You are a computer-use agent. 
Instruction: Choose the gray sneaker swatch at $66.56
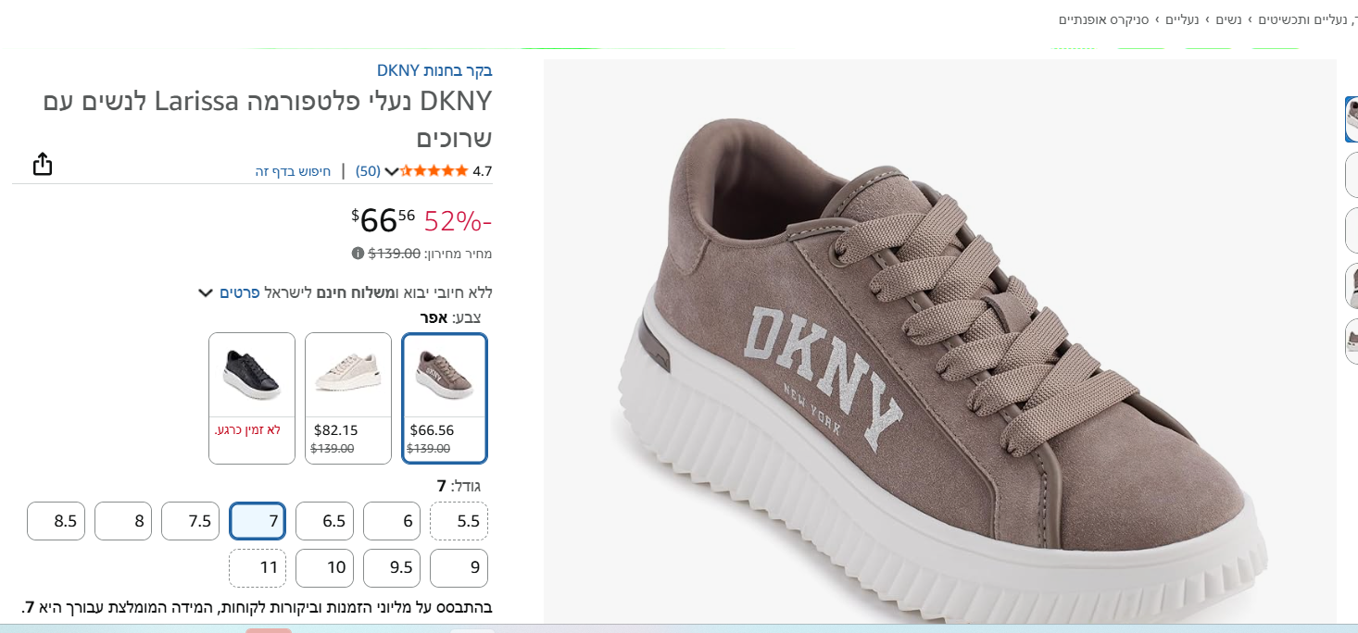pos(445,398)
